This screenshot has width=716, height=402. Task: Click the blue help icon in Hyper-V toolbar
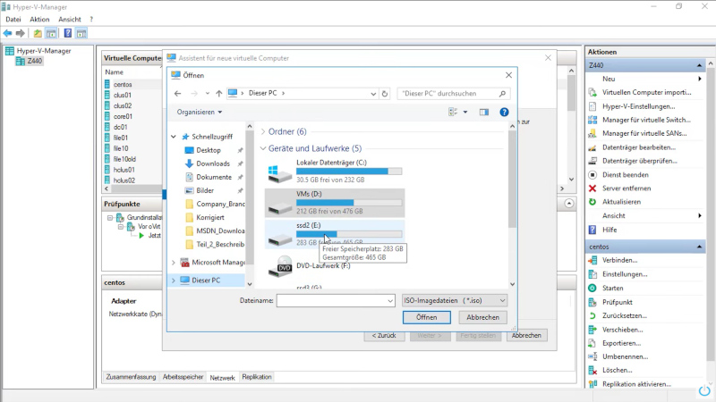(68, 33)
